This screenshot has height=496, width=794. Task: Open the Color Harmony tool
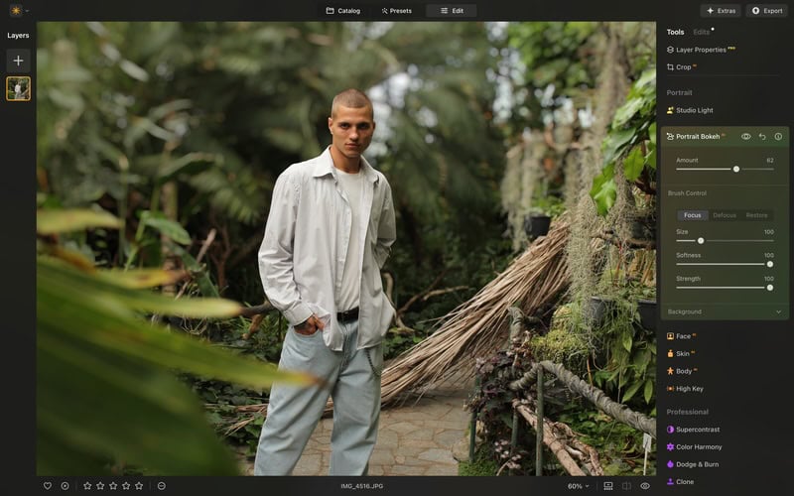pos(699,447)
